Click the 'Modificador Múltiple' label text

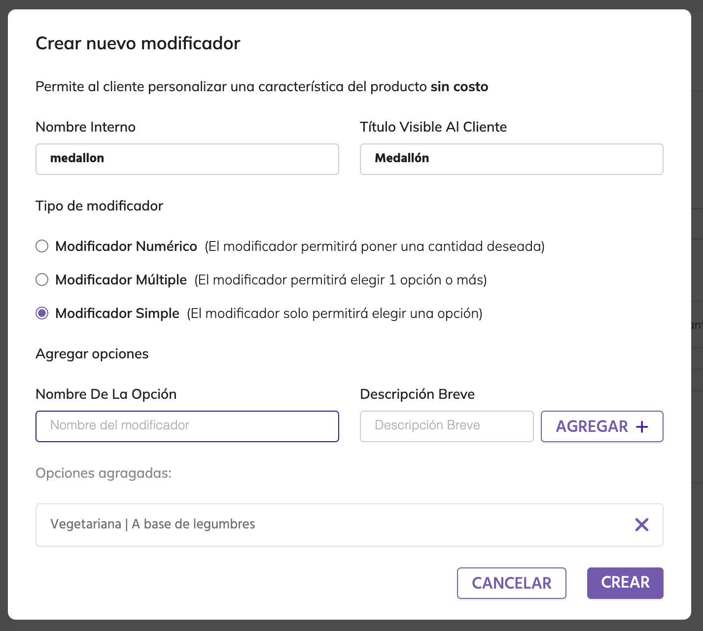[x=121, y=280]
